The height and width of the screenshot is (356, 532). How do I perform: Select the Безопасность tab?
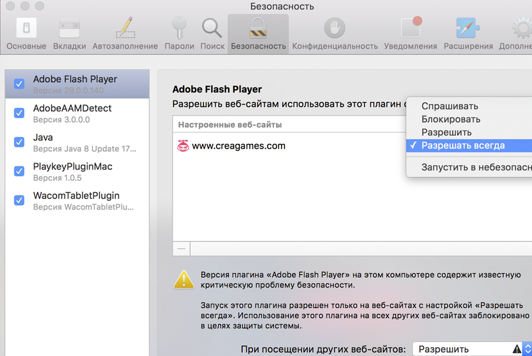pos(258,32)
